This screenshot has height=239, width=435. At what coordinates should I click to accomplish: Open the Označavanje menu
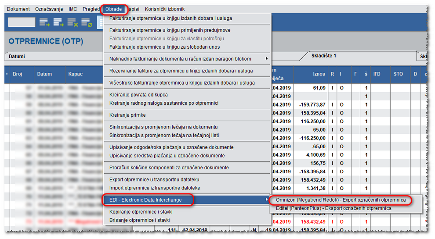[49, 9]
